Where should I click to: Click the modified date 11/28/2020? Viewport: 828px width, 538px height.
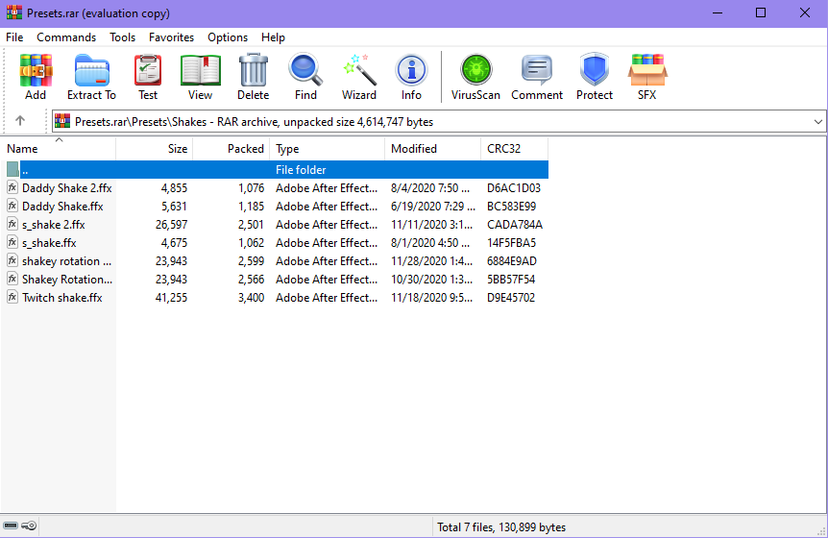[431, 261]
